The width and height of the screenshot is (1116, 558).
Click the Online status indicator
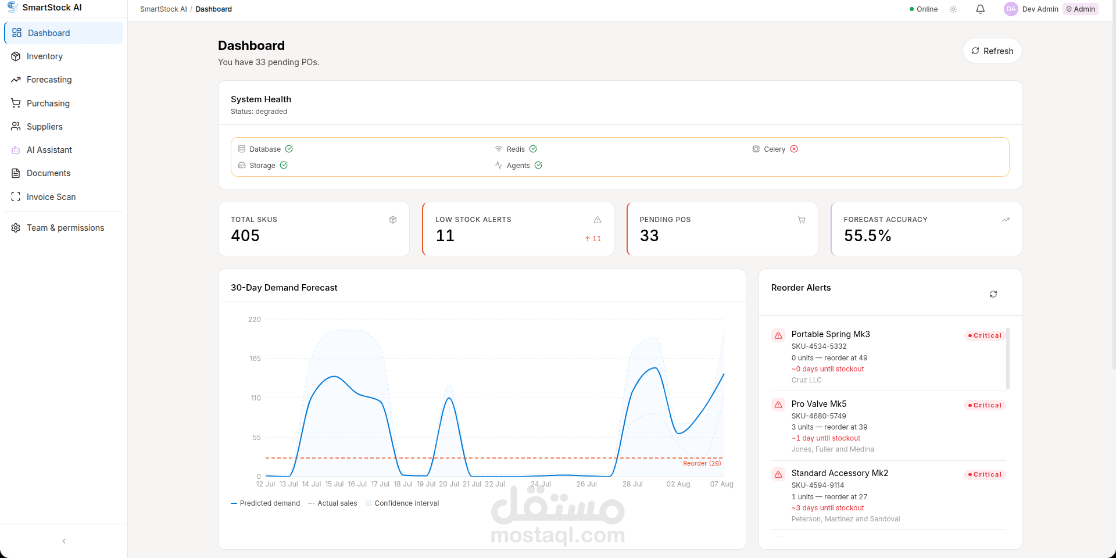coord(924,9)
